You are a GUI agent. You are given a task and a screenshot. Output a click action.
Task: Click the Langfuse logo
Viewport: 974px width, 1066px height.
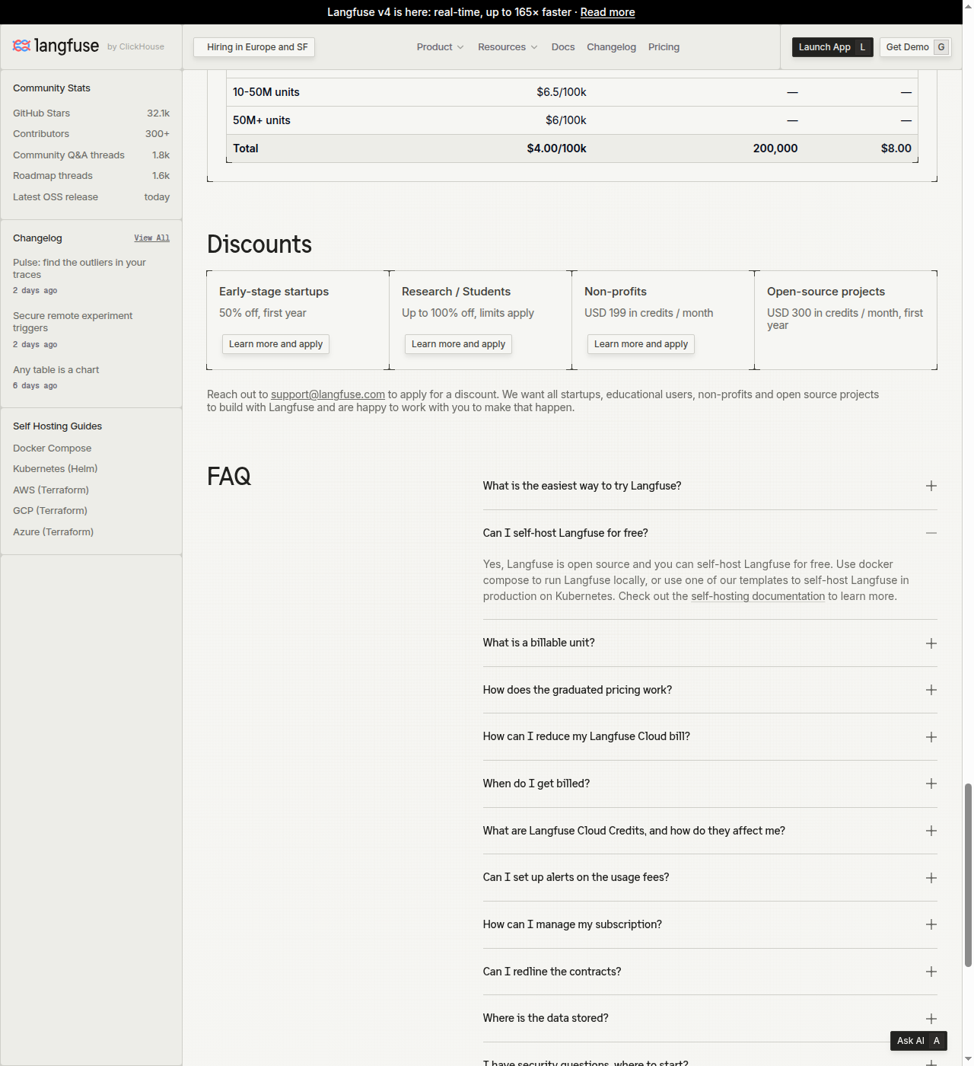pos(56,46)
